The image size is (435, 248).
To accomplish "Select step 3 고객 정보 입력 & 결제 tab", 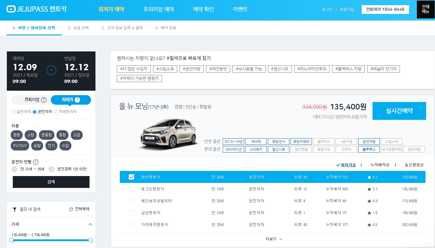I will (x=122, y=28).
